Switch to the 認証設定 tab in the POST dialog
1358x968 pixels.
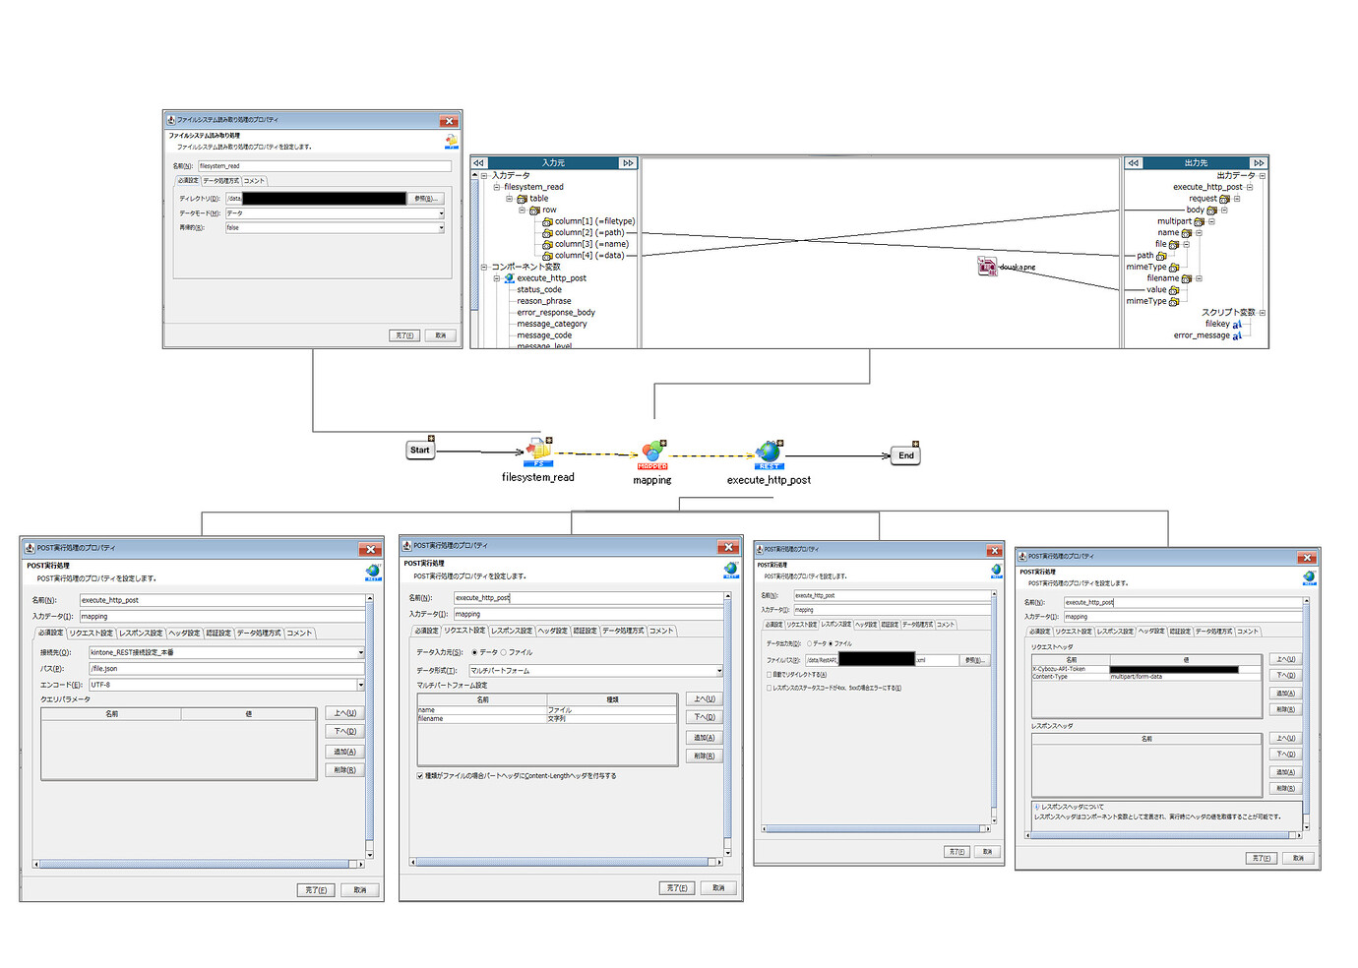pos(217,633)
